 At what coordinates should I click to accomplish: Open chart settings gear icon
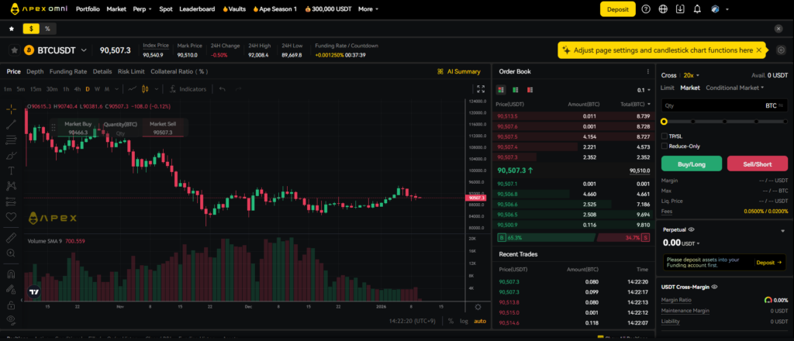478,307
